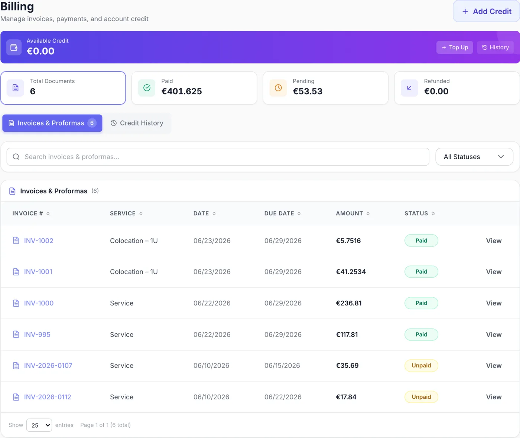The height and width of the screenshot is (438, 520).
Task: Click the due date 06/22/2026
Action: pos(283,397)
